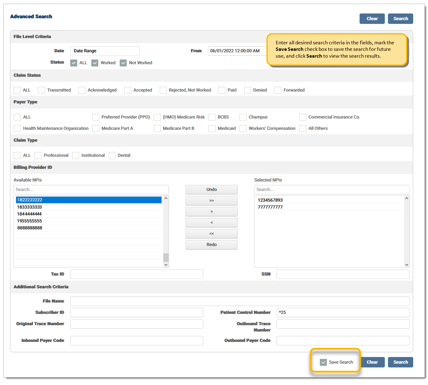
Task: Move all NPIs right with >> button
Action: (x=212, y=201)
